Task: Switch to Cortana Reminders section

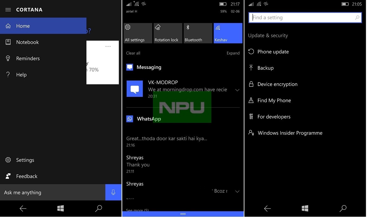Action: tap(28, 58)
